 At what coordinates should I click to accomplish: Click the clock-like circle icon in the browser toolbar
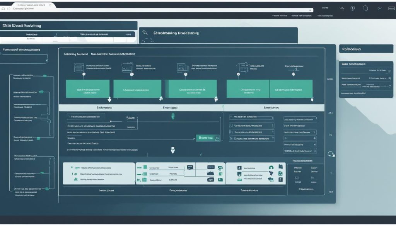coord(353,8)
